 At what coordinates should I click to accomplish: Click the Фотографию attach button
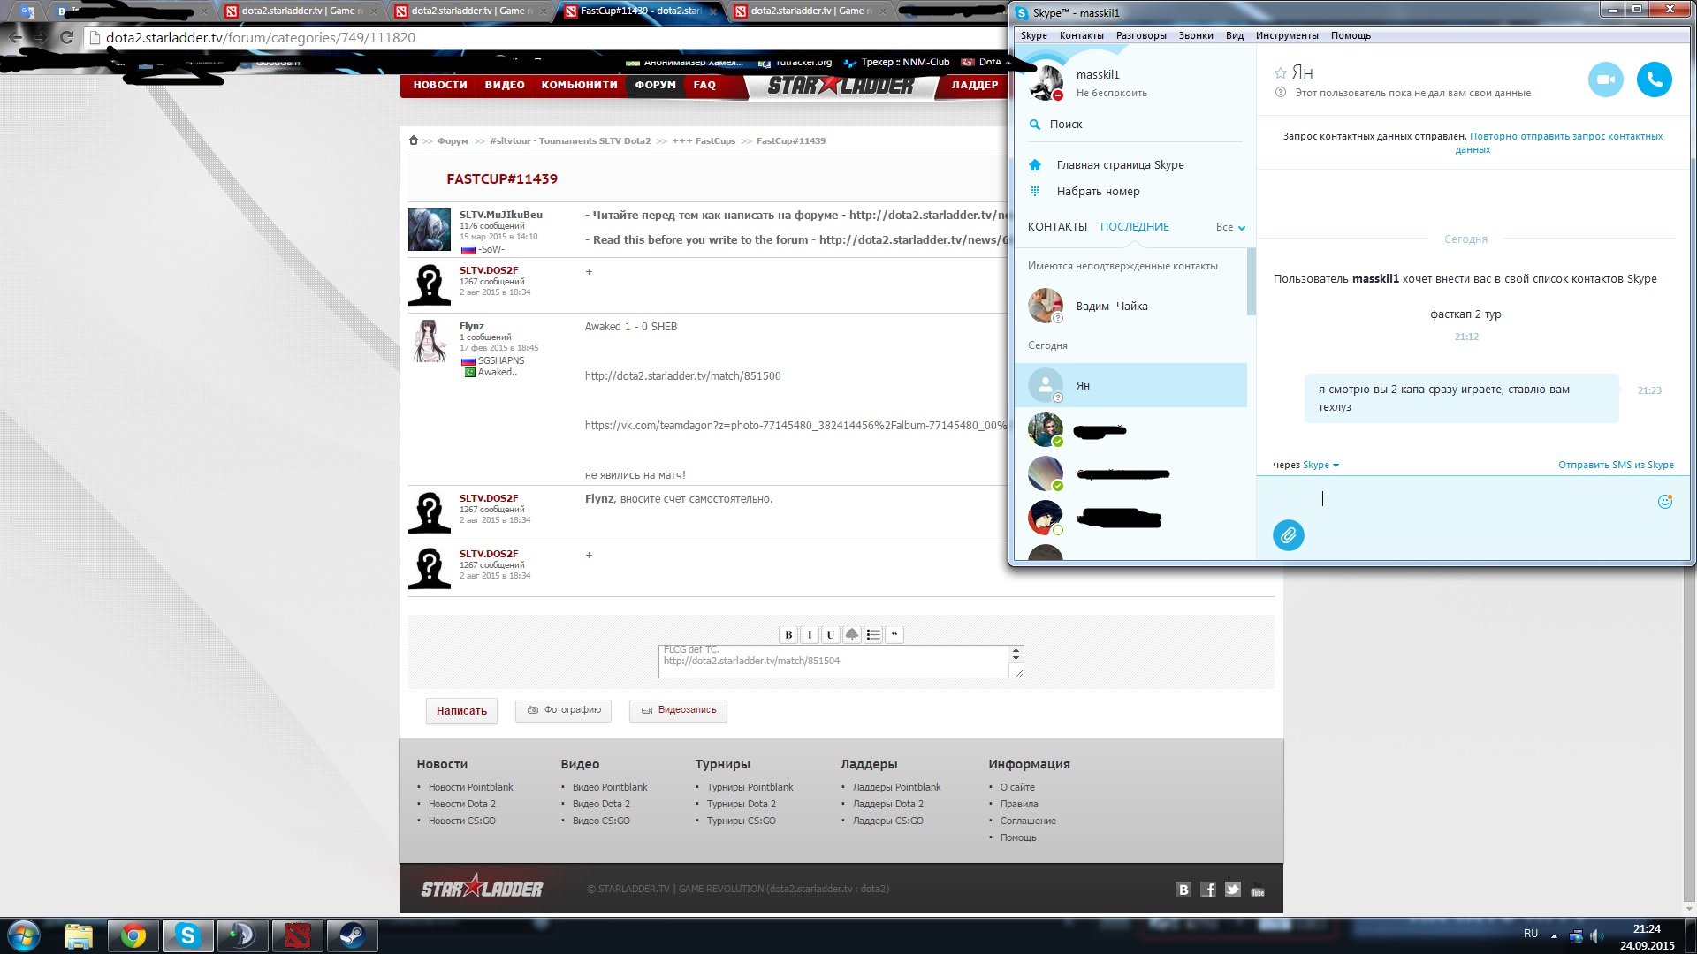563,710
